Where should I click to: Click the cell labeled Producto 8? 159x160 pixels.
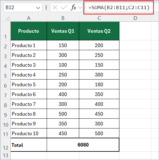(x=29, y=114)
